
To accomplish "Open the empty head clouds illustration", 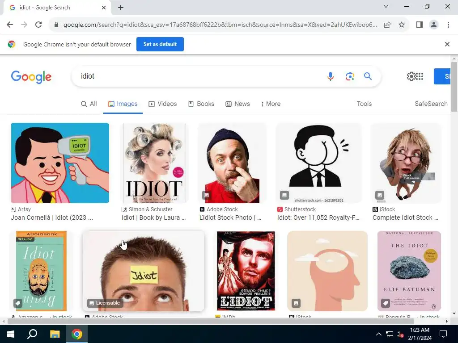I will 327,271.
